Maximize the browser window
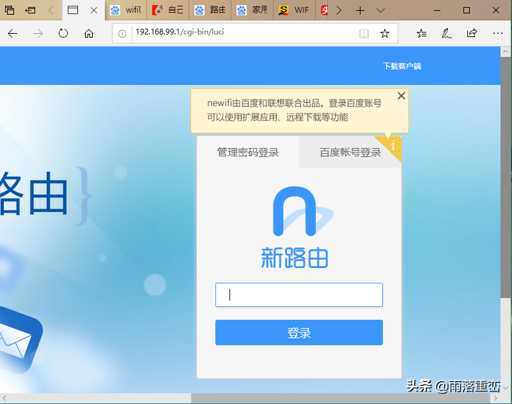512x404 pixels. pos(467,10)
